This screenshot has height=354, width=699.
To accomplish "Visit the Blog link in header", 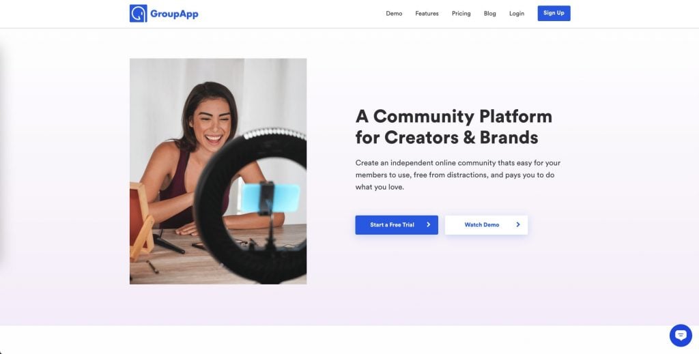I will click(x=490, y=14).
